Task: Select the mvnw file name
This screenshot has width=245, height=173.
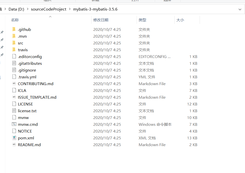Action: (x=23, y=118)
